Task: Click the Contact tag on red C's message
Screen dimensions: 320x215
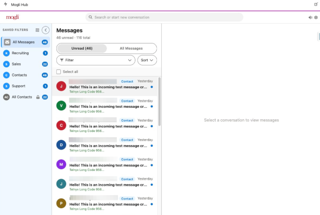Action: coord(127,120)
